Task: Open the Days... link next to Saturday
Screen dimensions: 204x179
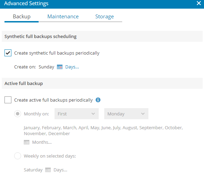Action: (60, 170)
